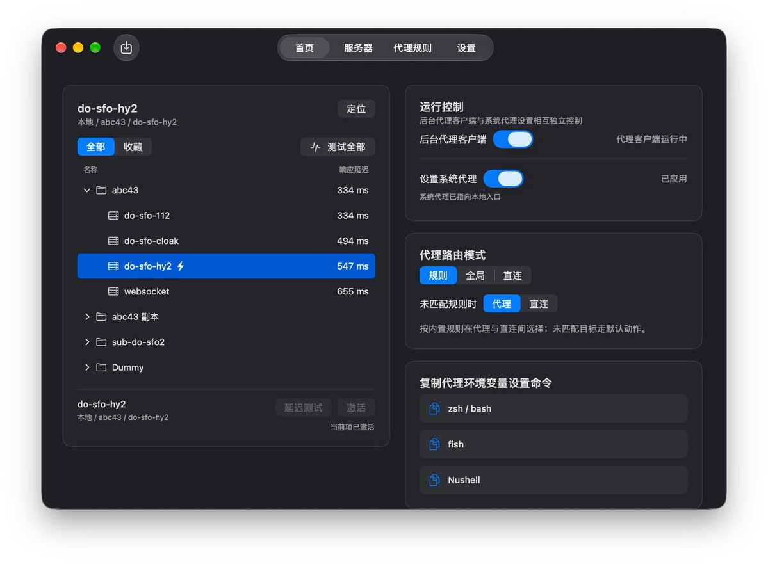
Task: Select the websocket server row
Action: (x=226, y=291)
